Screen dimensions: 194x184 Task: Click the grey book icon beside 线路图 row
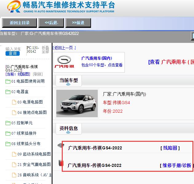pyautogui.click(x=61, y=145)
